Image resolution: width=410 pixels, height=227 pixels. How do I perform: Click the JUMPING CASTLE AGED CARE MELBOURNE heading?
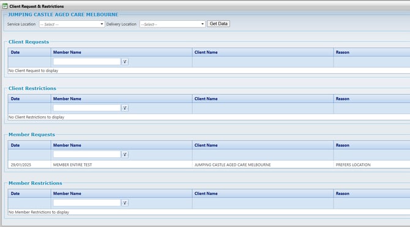63,15
